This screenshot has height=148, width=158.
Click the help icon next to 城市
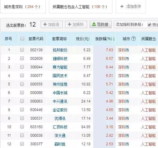point(133,39)
